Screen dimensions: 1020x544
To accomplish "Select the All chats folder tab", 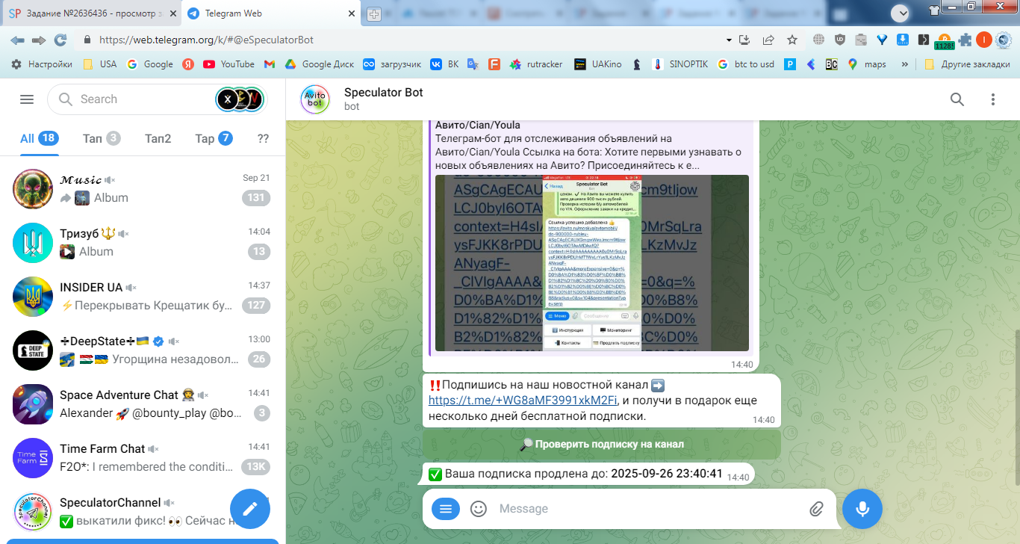I will [x=39, y=138].
